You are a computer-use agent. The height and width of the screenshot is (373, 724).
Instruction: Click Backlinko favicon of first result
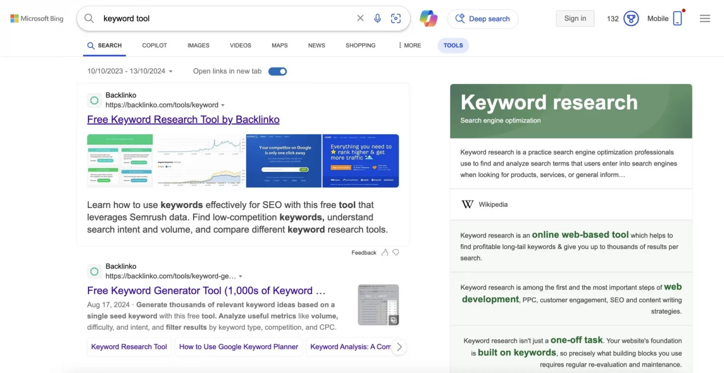click(x=94, y=100)
